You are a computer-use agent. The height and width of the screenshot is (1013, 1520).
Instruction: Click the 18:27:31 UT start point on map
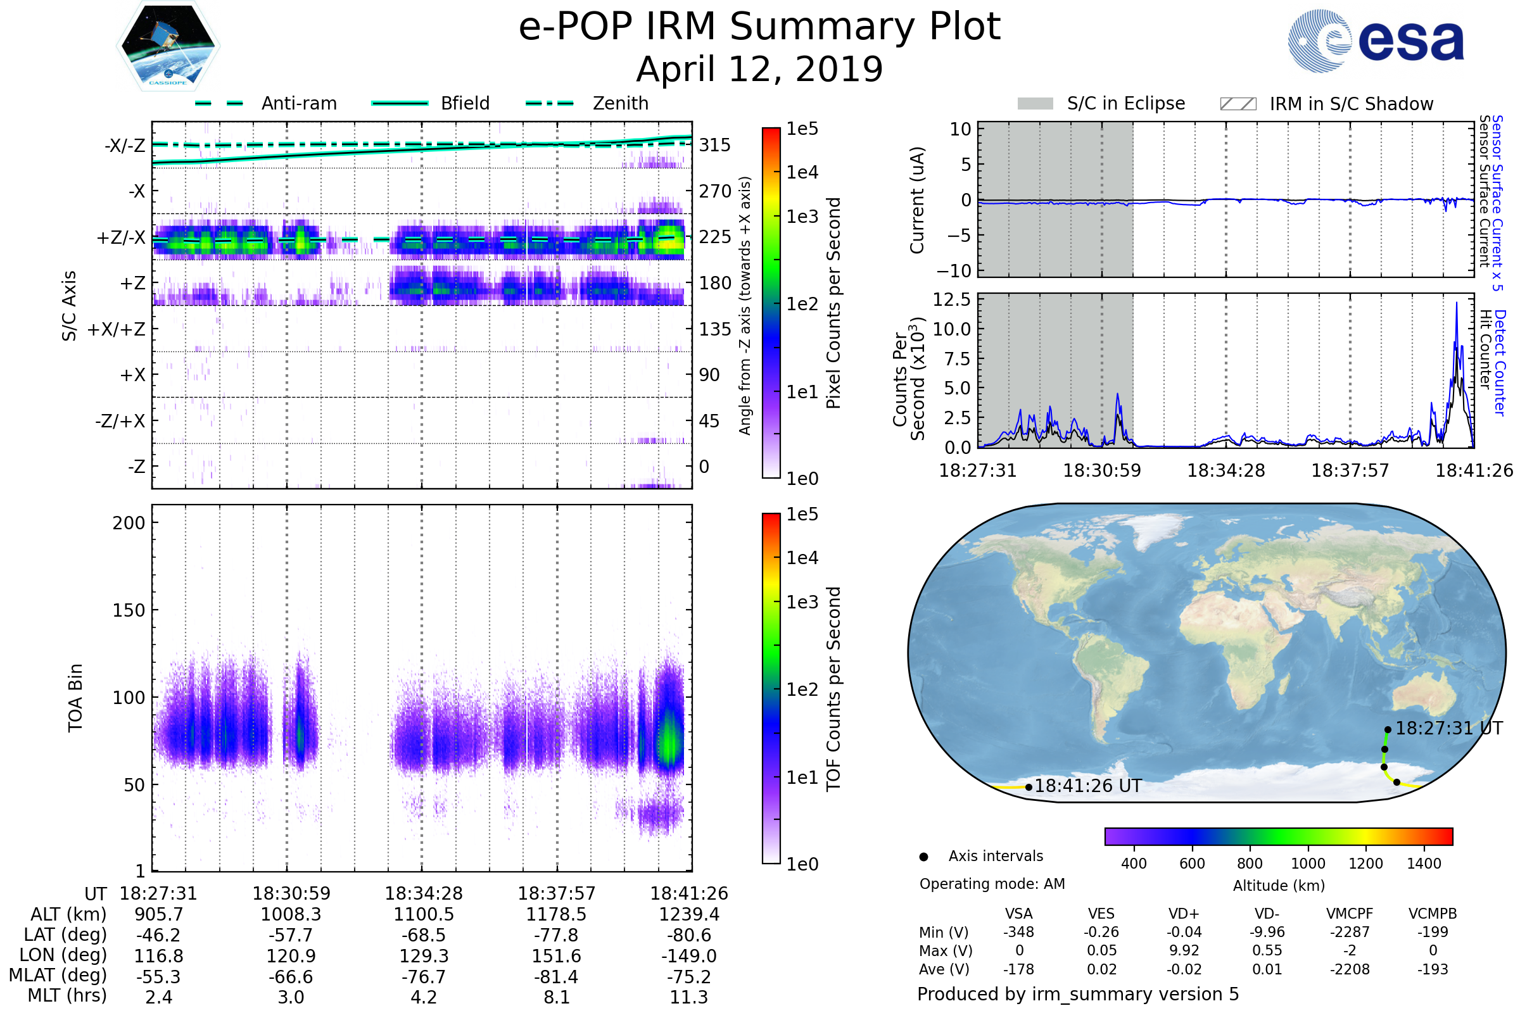pos(1388,730)
